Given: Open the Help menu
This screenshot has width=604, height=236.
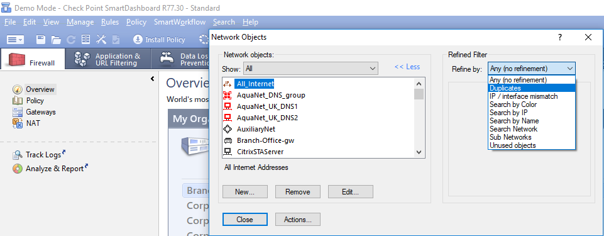Looking at the screenshot, I should coord(250,22).
